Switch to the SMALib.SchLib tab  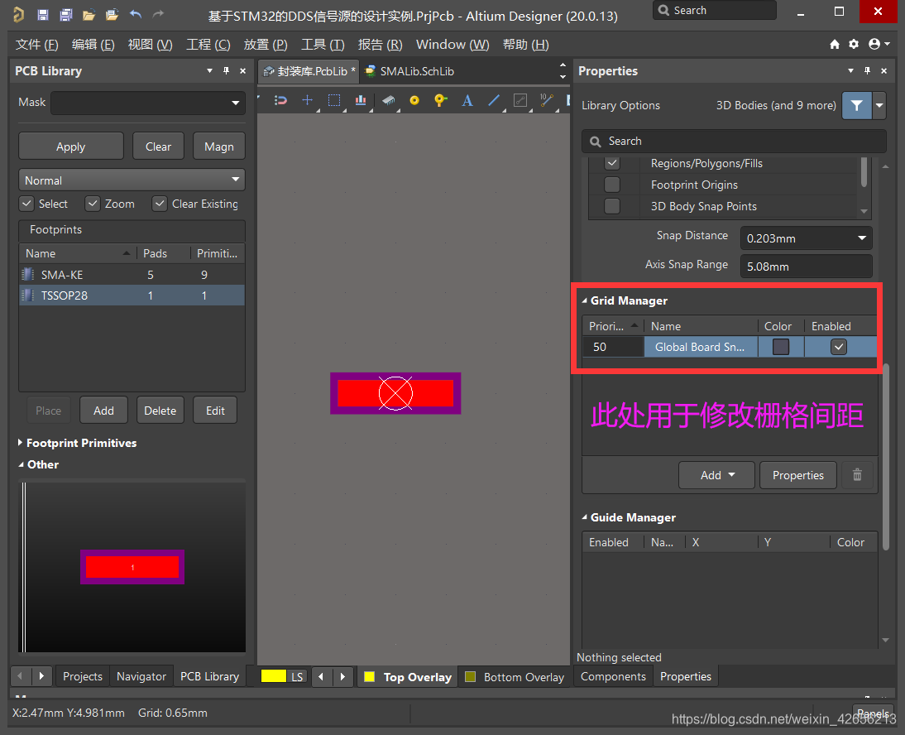pos(409,71)
